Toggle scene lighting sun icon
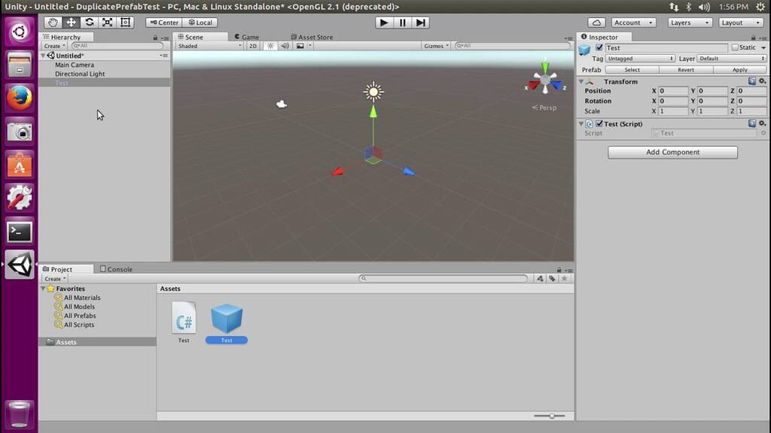The height and width of the screenshot is (433, 771). (270, 46)
